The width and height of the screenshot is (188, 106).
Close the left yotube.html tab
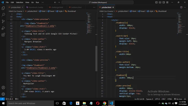(22, 7)
